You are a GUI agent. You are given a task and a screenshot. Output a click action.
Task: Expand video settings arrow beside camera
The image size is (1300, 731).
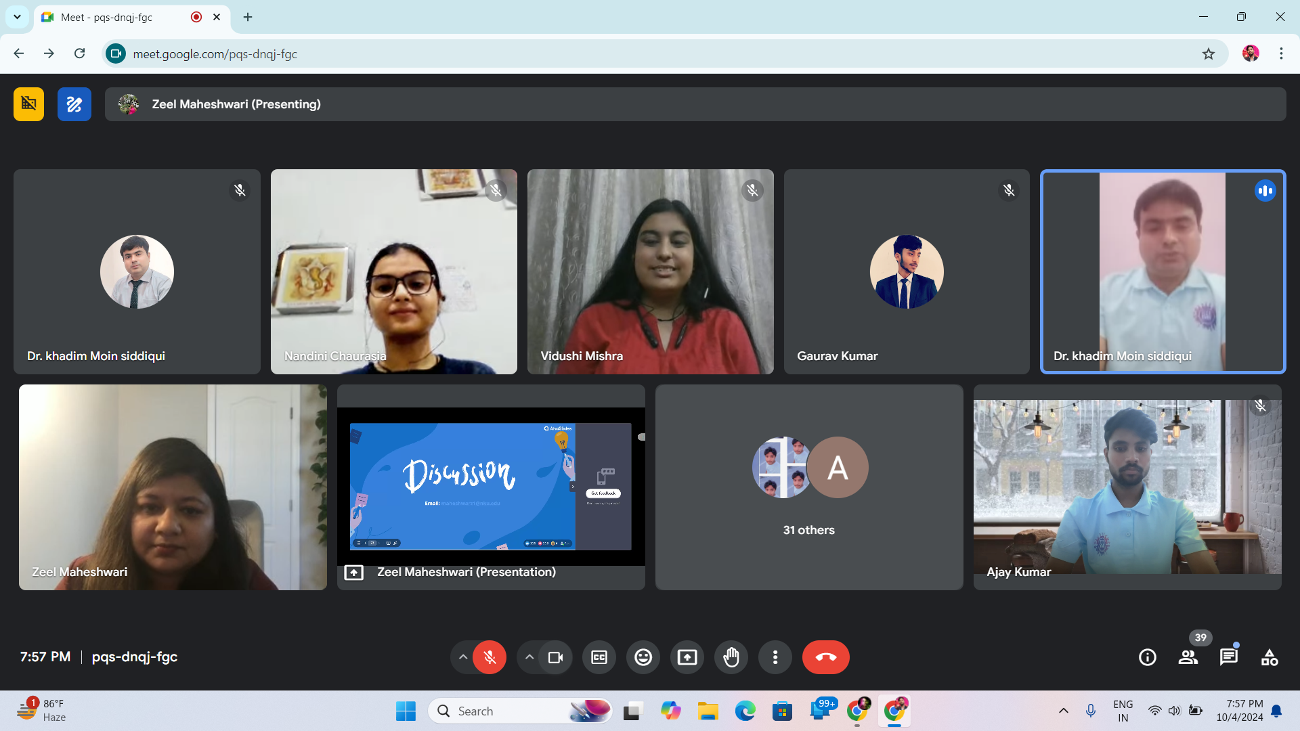tap(529, 657)
